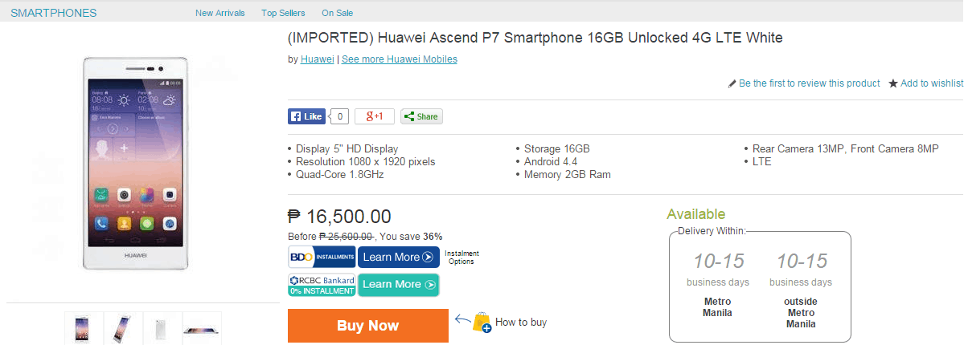Image resolution: width=964 pixels, height=345 pixels.
Task: Select the first front-view phone thumbnail
Action: pos(83,329)
